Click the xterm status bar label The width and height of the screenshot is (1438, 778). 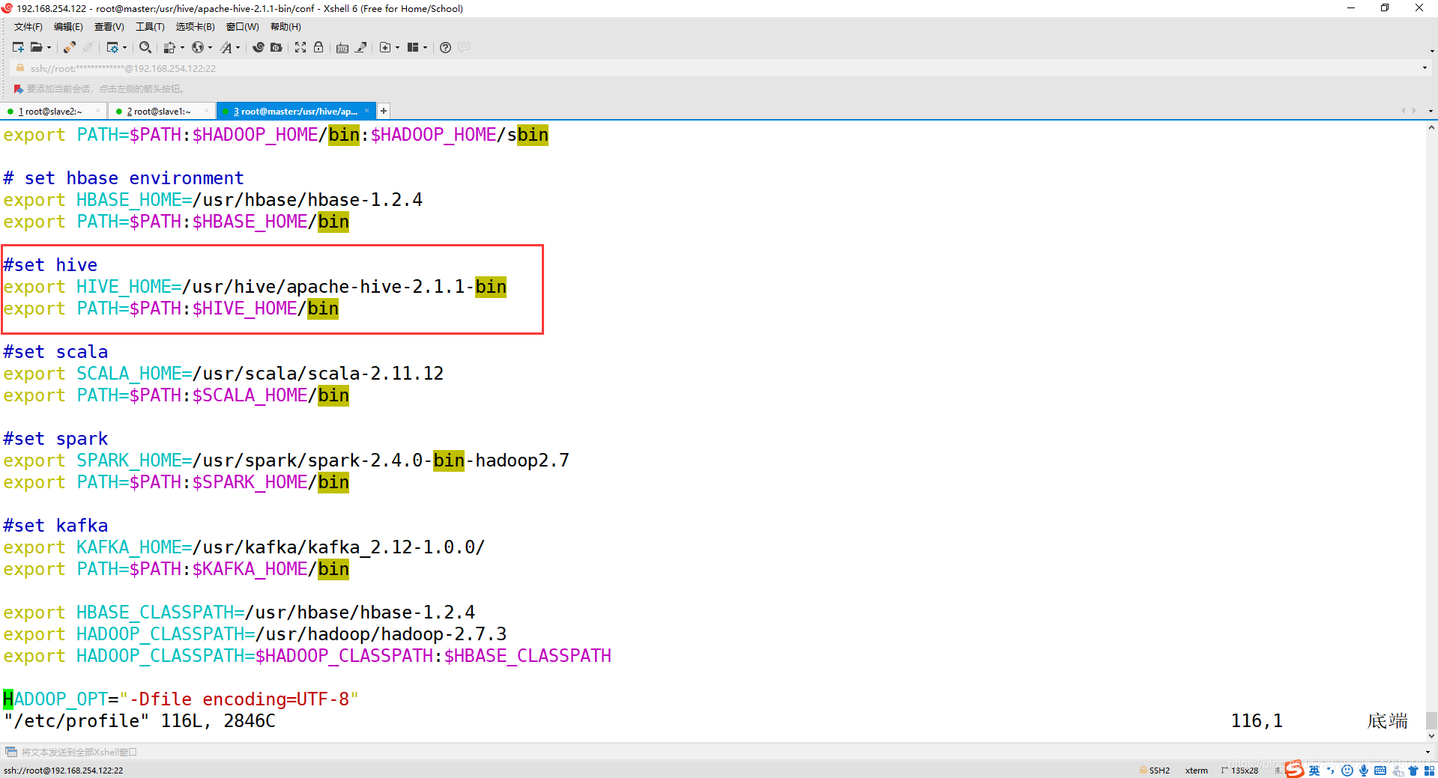point(1197,770)
